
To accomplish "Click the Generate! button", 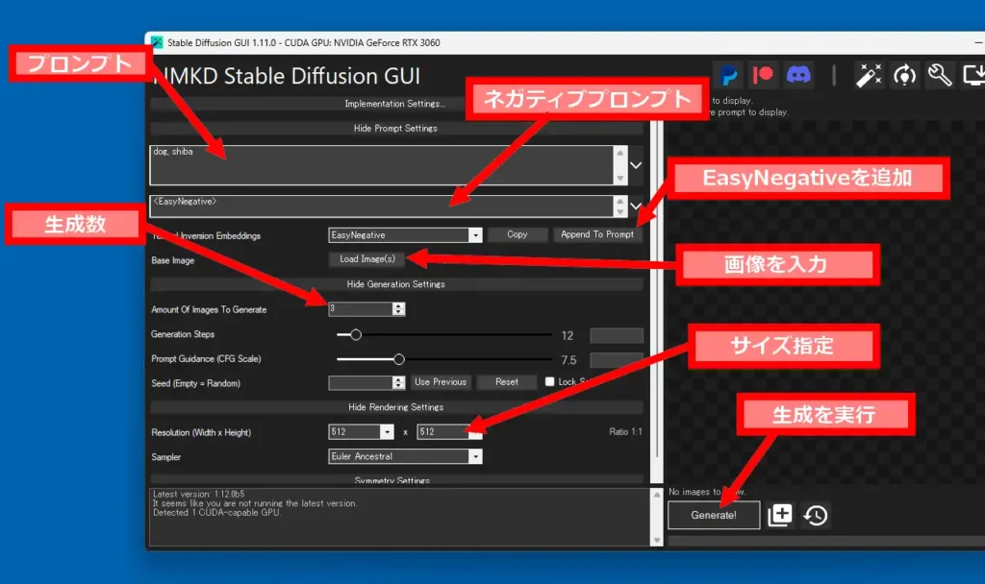I will click(714, 515).
